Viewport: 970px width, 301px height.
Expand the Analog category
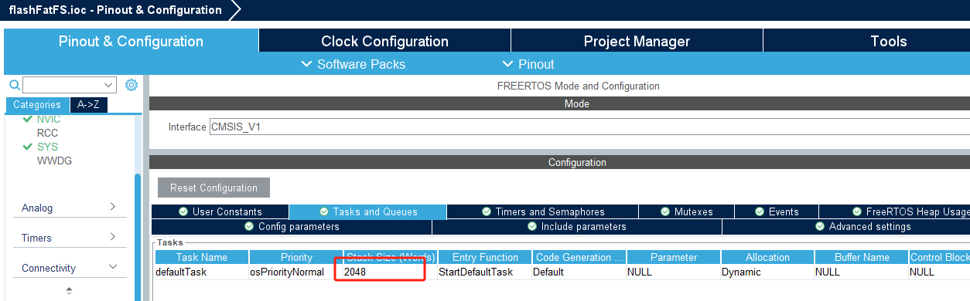70,208
